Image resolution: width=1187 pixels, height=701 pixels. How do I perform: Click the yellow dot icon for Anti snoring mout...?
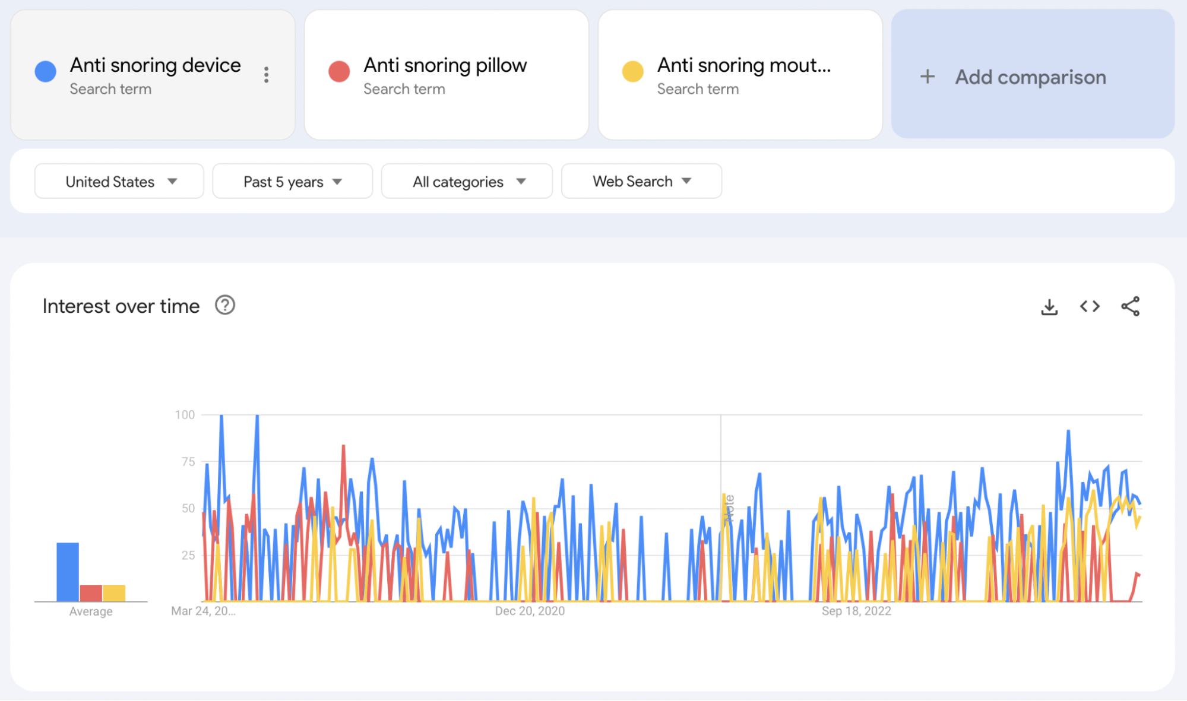(631, 66)
